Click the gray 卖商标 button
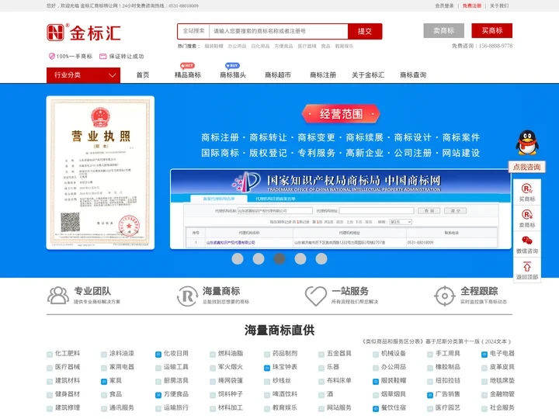559x419 pixels. [x=443, y=30]
